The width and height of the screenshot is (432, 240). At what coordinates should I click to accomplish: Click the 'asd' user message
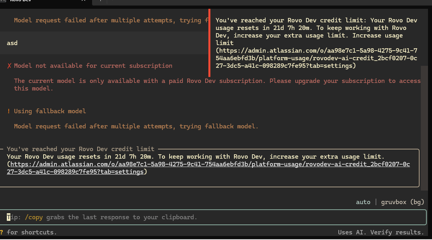pos(12,43)
